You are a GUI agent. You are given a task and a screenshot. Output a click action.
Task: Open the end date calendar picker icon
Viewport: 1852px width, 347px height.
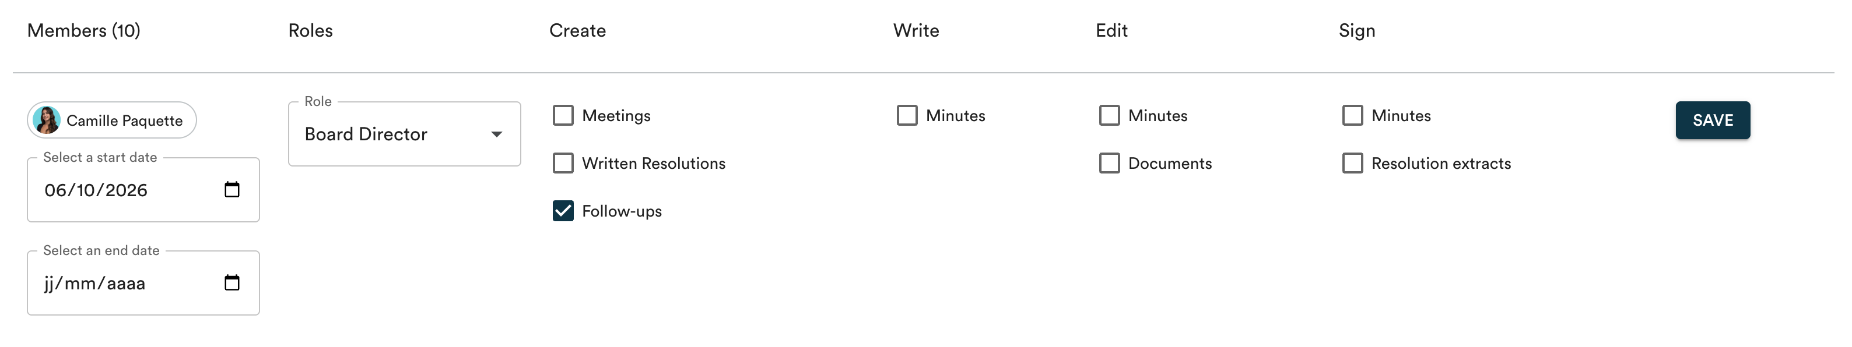232,282
